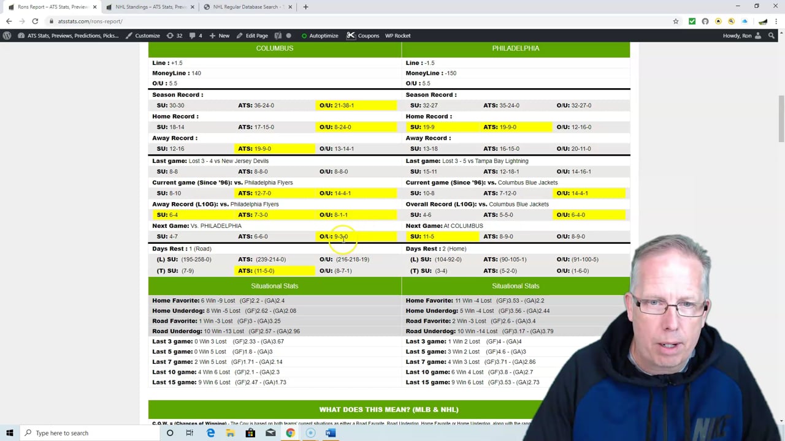Click the green checkmark extension icon
The width and height of the screenshot is (785, 441).
(692, 21)
